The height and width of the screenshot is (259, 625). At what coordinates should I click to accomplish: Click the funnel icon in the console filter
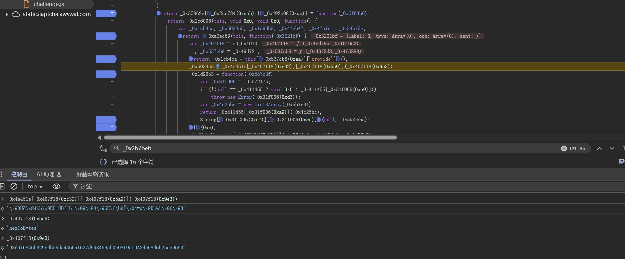pyautogui.click(x=75, y=187)
